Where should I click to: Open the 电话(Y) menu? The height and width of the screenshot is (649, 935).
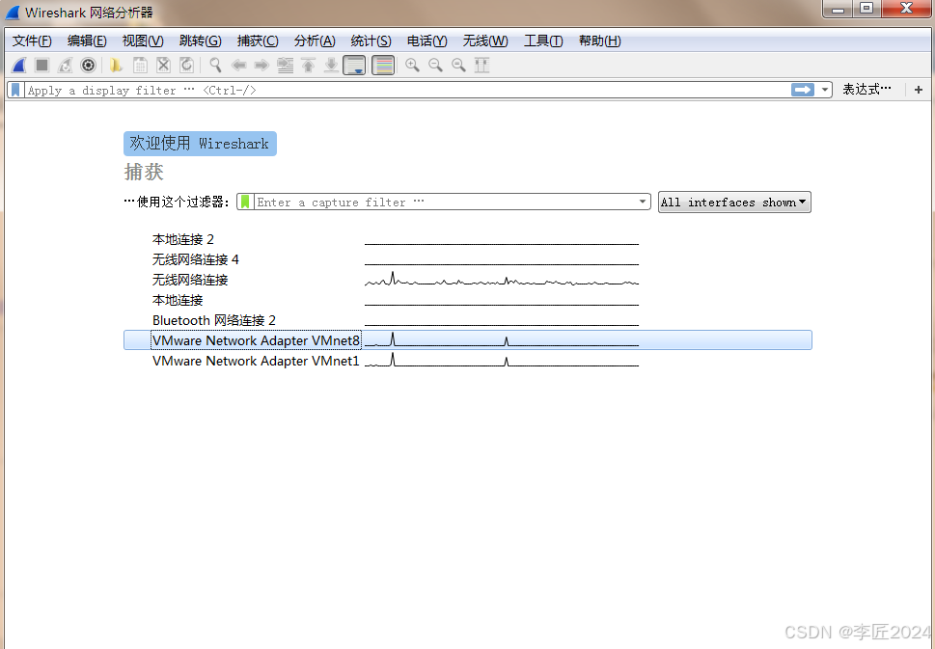pos(426,41)
